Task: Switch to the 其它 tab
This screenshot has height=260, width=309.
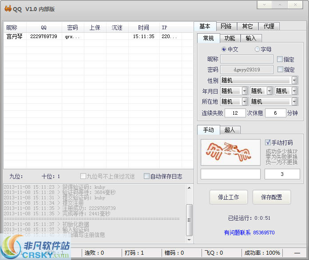Action: pos(247,26)
